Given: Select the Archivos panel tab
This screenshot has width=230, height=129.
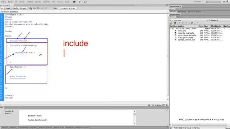Looking at the screenshot, I should [172, 17].
